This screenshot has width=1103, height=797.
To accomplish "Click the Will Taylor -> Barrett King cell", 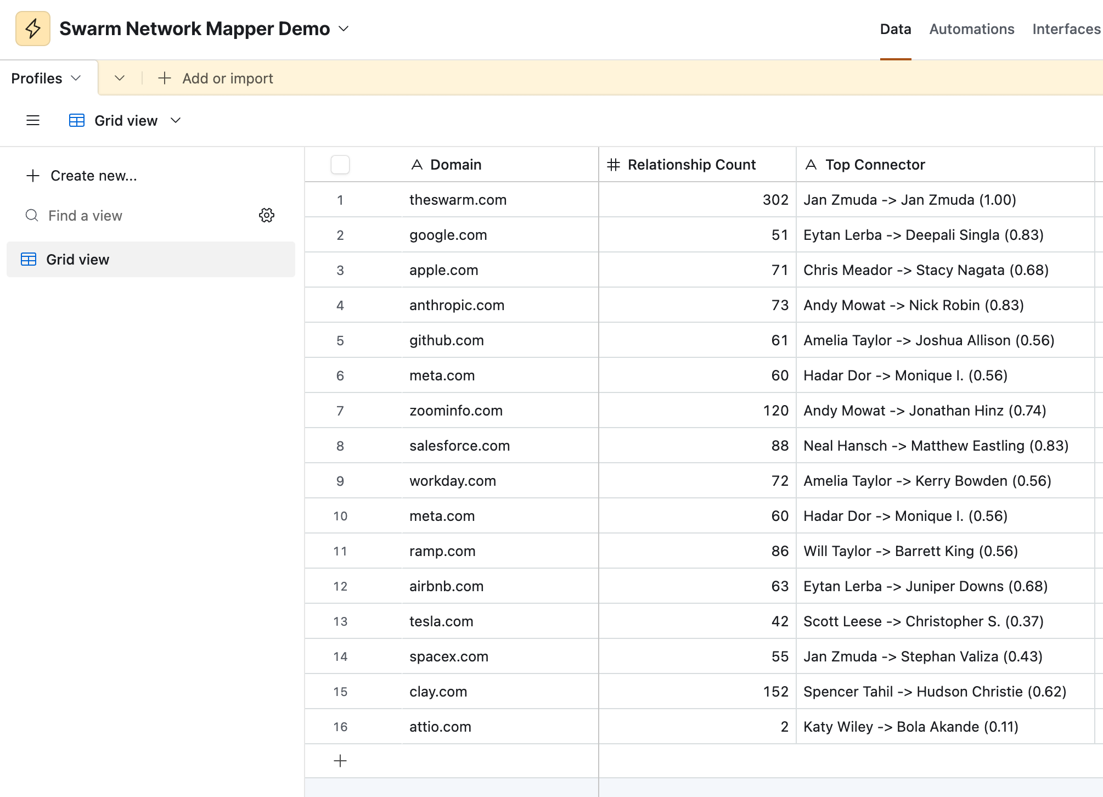I will [945, 551].
